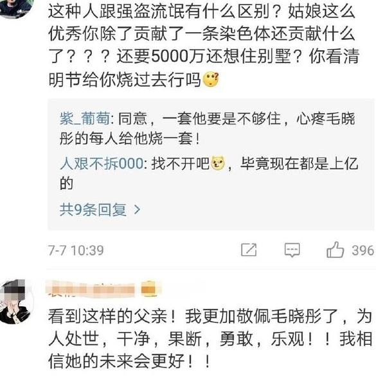The width and height of the screenshot is (376, 377).
Task: Tap the thinking face emoji after 行吗
Action: click(211, 80)
